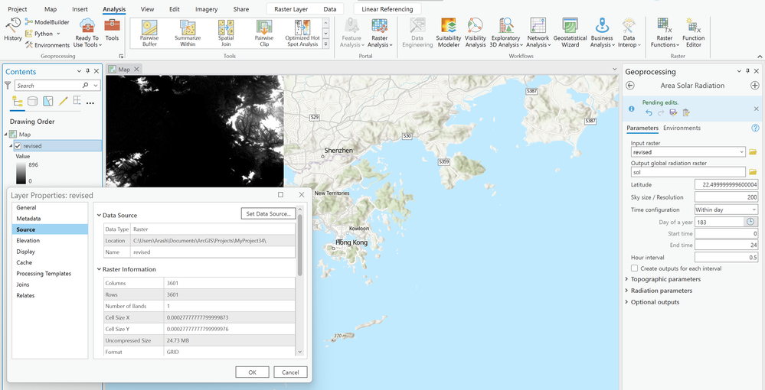
Task: Enable Create outputs for each interval
Action: pyautogui.click(x=634, y=268)
